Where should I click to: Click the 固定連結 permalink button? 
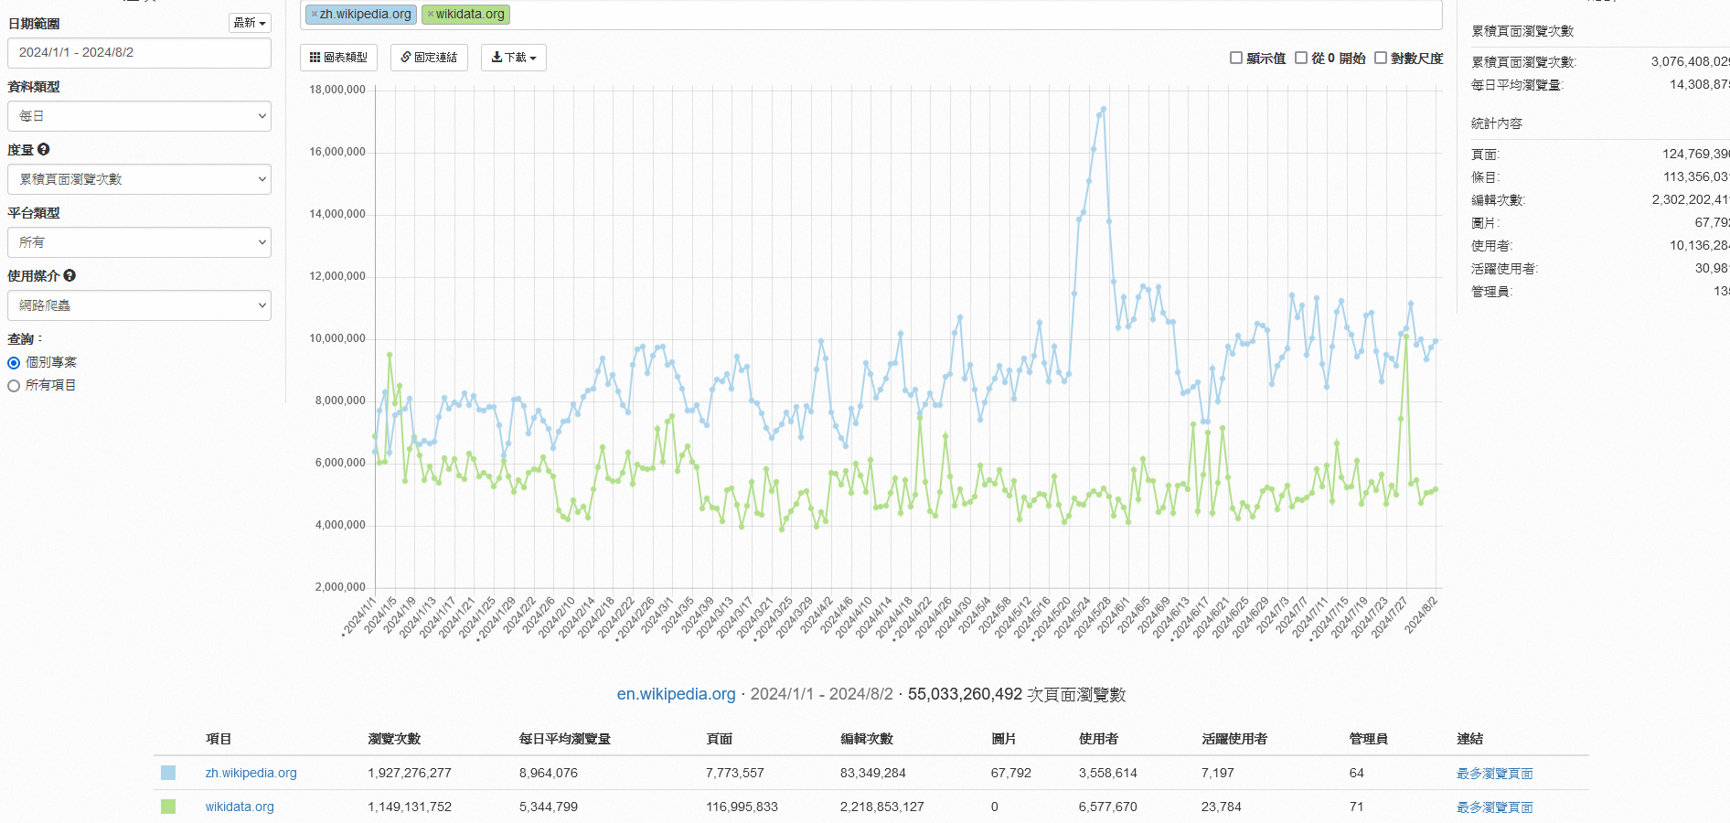pos(429,58)
